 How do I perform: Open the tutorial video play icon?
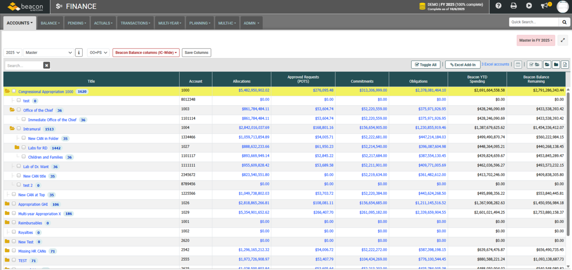point(528,6)
